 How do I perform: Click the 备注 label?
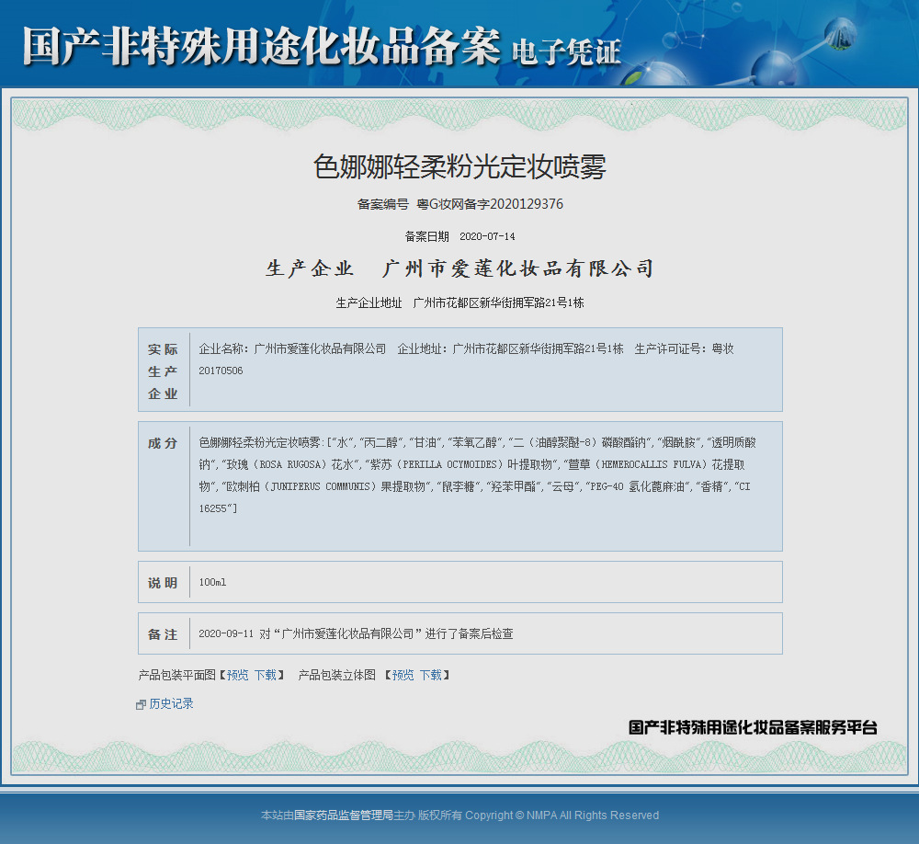point(163,634)
